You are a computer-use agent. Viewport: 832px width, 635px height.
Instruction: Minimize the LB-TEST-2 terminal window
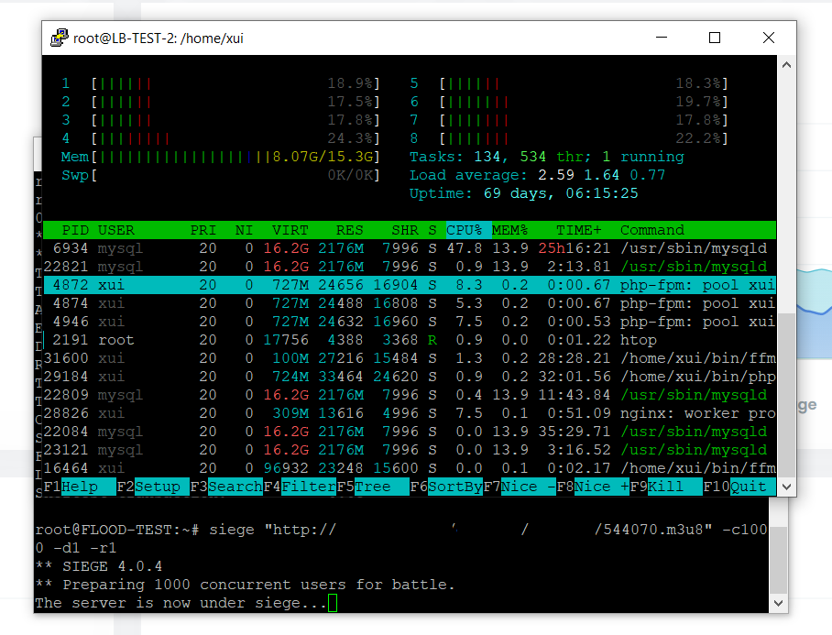click(662, 38)
